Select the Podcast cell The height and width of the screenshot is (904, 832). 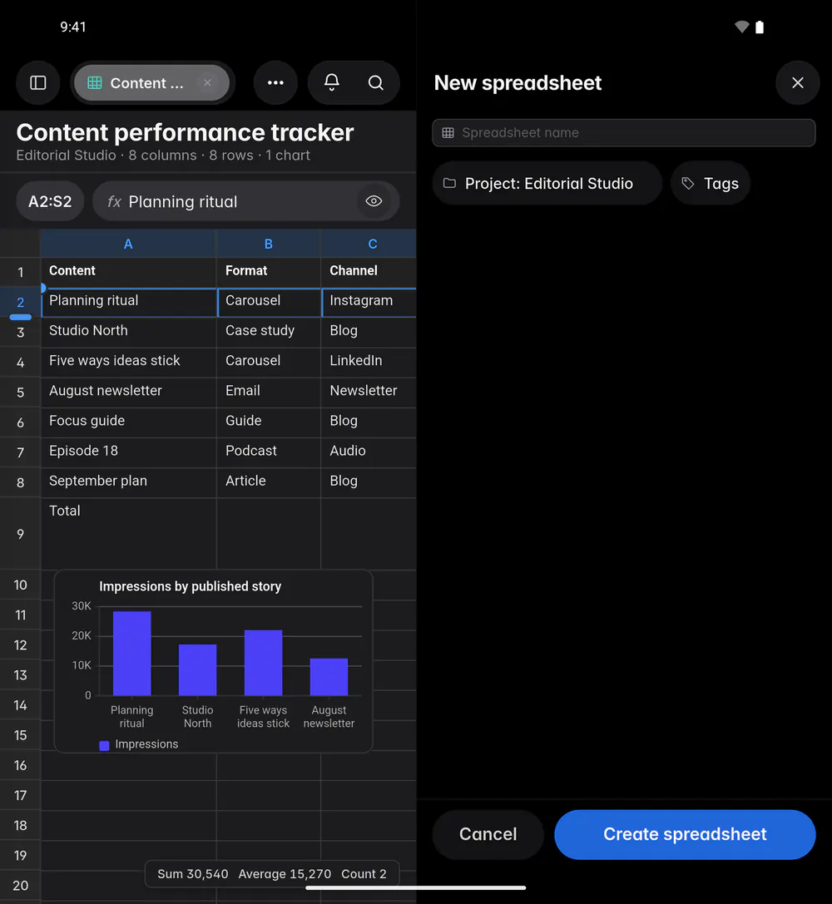(x=269, y=451)
